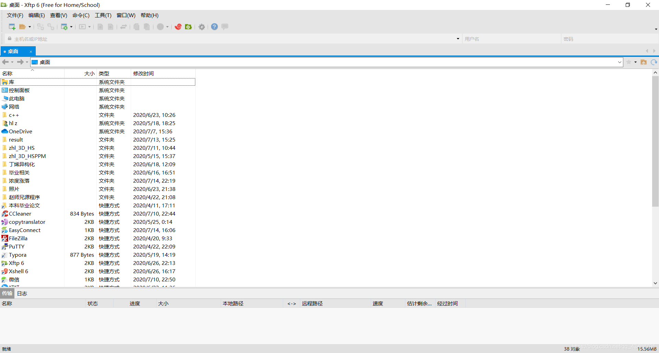Open Help with the blue question icon
Viewport: 659px width, 353px height.
(x=215, y=27)
